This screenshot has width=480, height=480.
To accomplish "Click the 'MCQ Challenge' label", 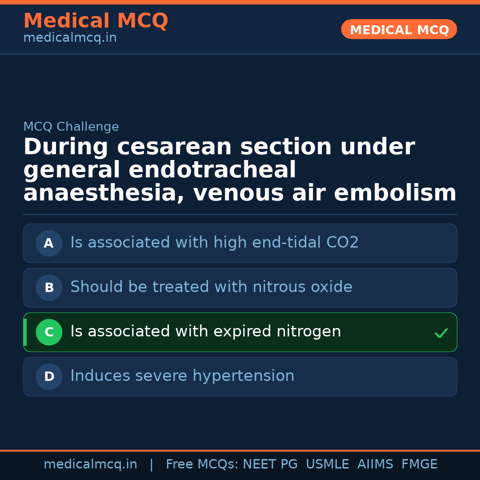I will pyautogui.click(x=71, y=127).
